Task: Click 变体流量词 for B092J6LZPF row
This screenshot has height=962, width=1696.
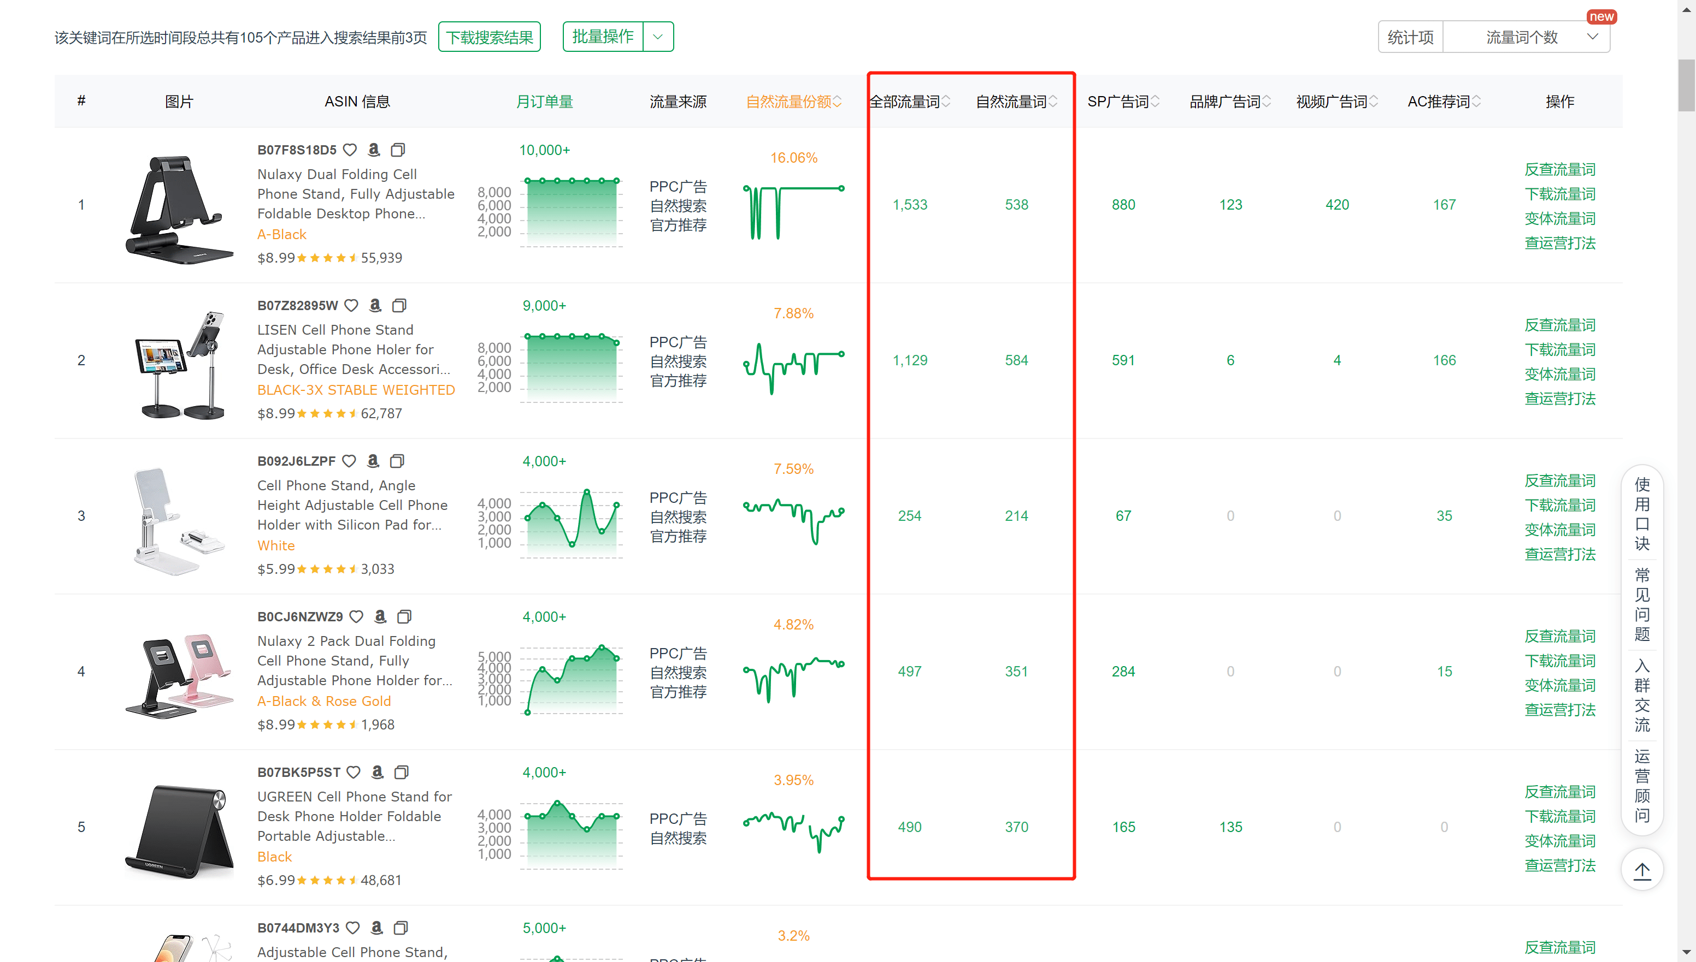Action: coord(1560,530)
